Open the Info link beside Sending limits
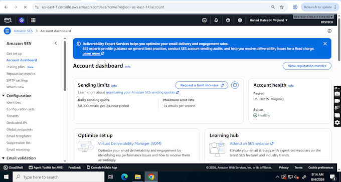This screenshot has width=341, height=182. coord(114,86)
